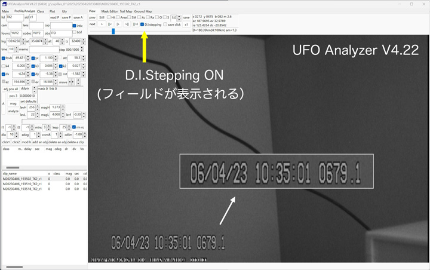This screenshot has height=270, width=430.
Task: Enable the bbf checkbox
Action: pos(74,32)
